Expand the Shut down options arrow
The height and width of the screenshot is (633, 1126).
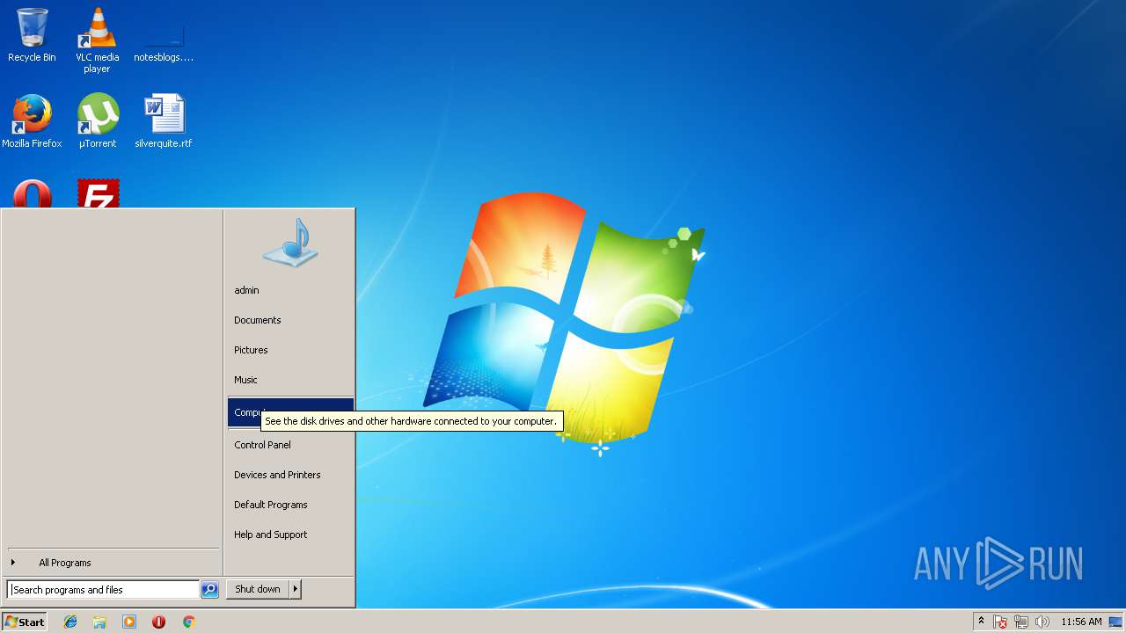click(296, 589)
